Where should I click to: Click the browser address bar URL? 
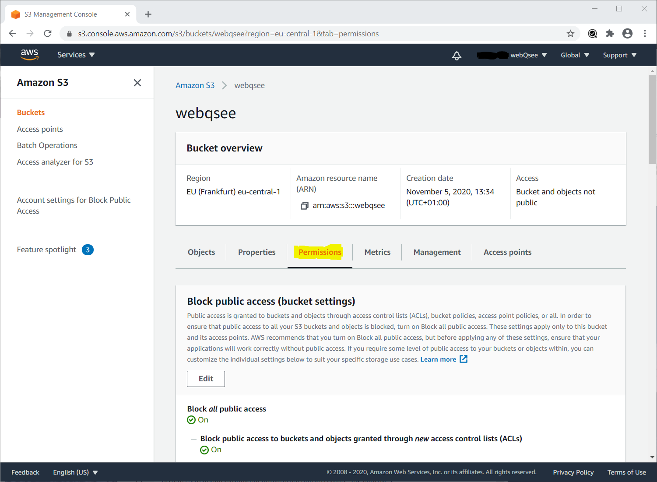coord(228,34)
